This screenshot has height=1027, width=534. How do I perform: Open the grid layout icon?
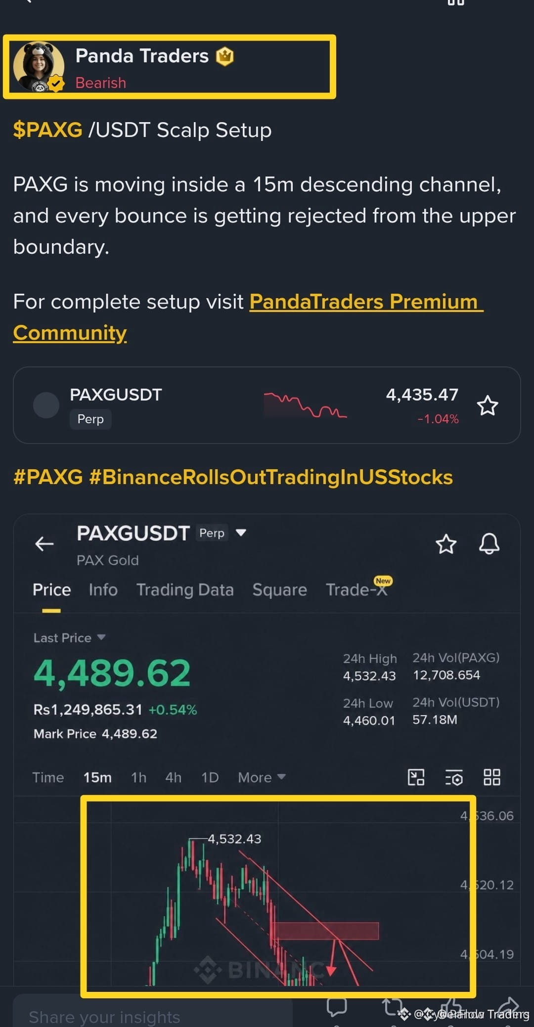tap(491, 777)
